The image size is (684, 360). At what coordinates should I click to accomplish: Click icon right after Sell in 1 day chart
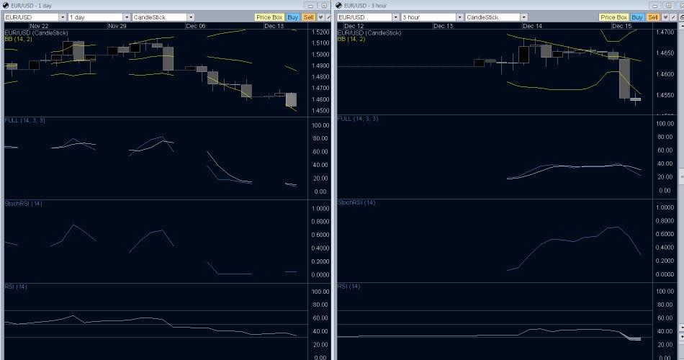tap(320, 17)
